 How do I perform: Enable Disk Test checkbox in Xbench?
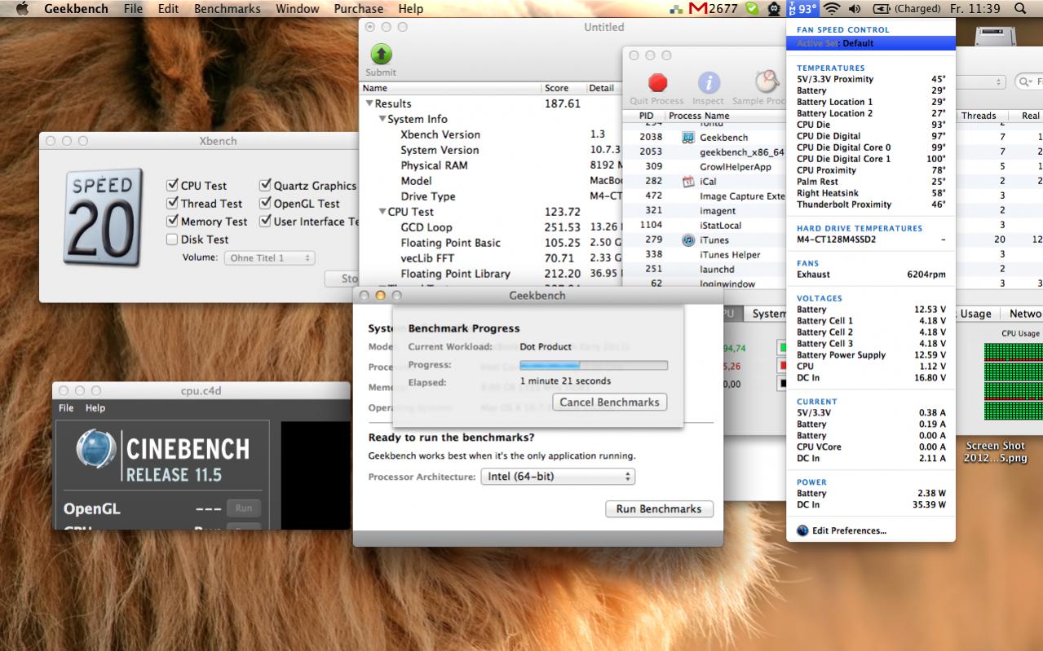[172, 240]
